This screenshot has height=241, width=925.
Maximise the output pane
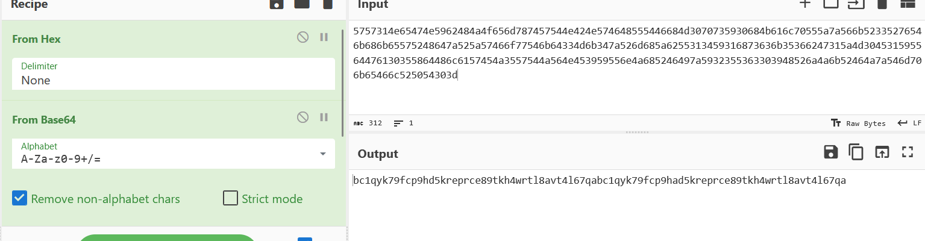[x=908, y=152]
